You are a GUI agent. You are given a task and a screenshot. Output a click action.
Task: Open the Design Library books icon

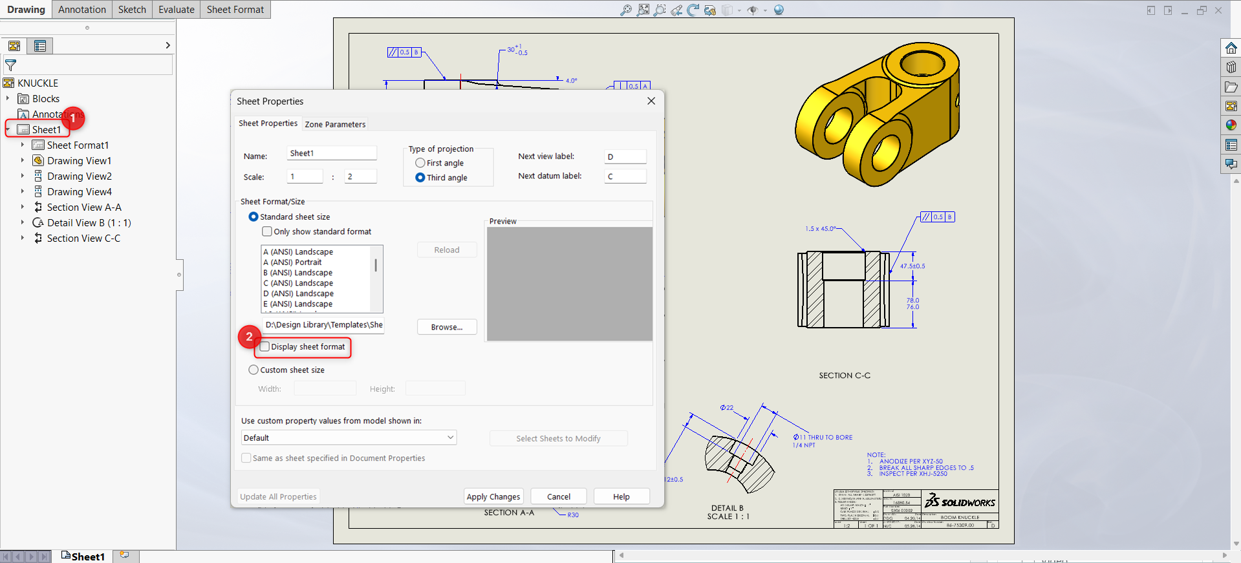click(x=1231, y=67)
